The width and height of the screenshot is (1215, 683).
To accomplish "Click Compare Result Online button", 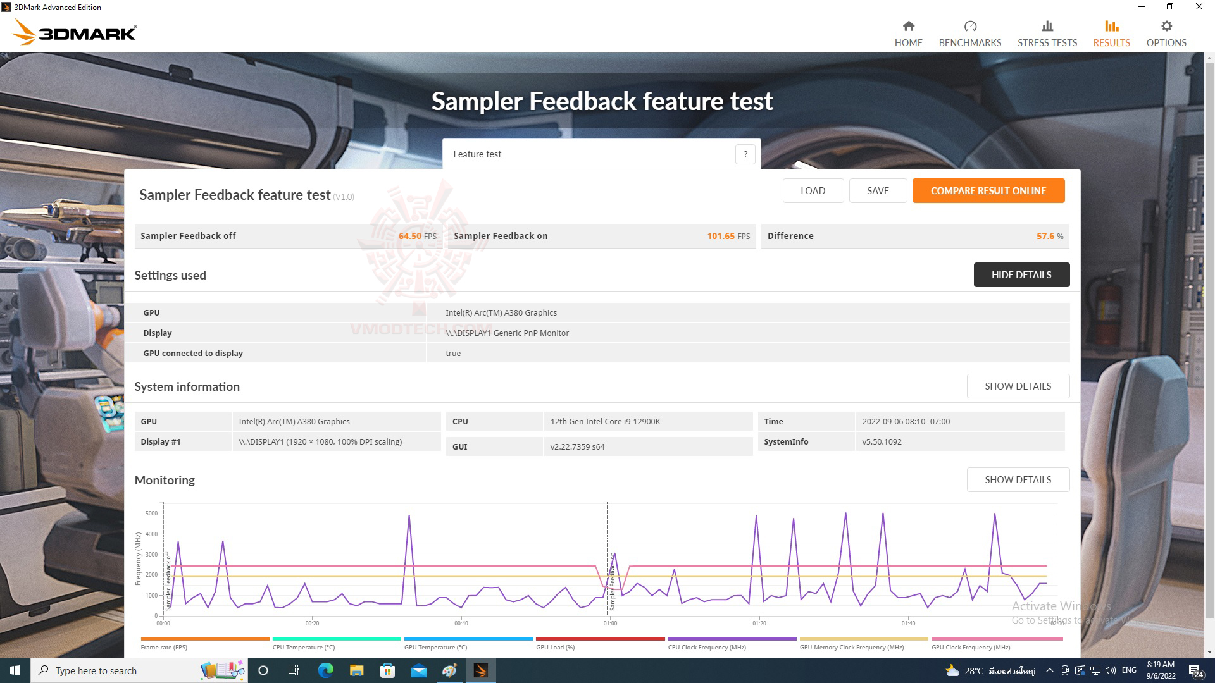I will 988,191.
